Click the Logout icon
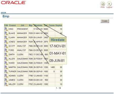Viewport: 114px width, 94px height. (109, 4)
